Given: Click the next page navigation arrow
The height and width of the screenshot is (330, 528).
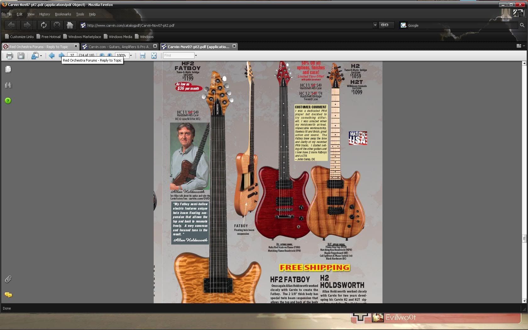Looking at the screenshot, I should tap(61, 55).
